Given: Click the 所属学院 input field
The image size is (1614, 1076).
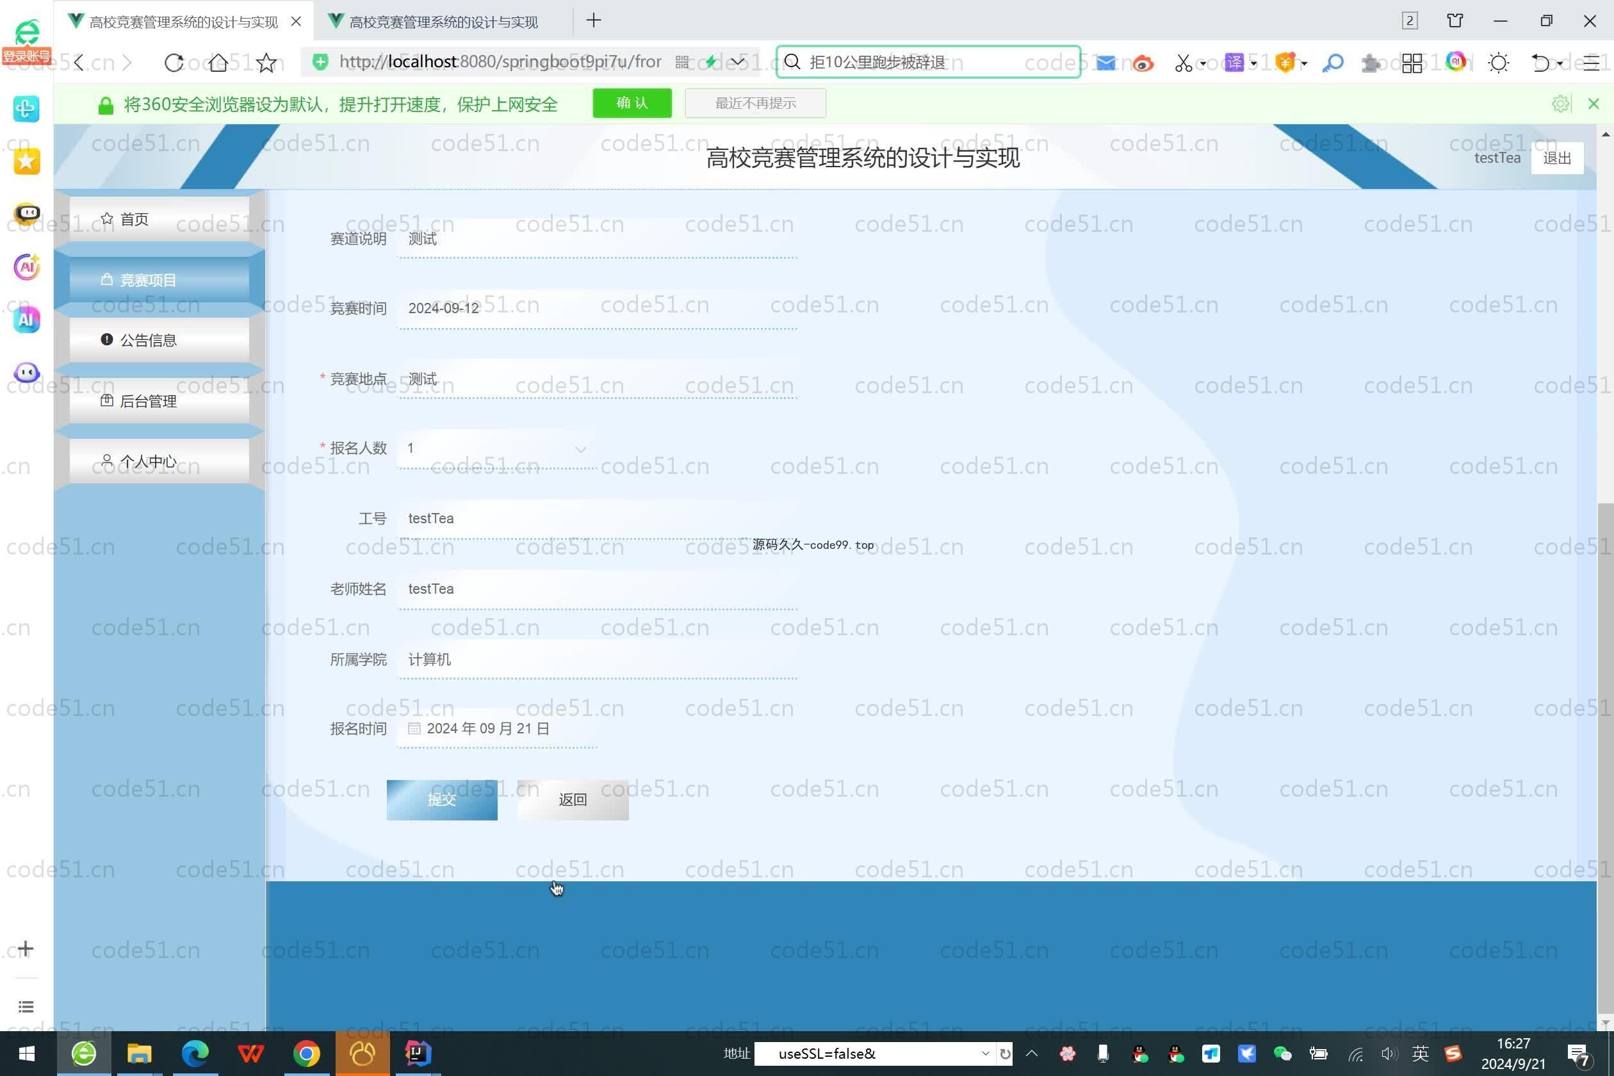Looking at the screenshot, I should point(597,660).
